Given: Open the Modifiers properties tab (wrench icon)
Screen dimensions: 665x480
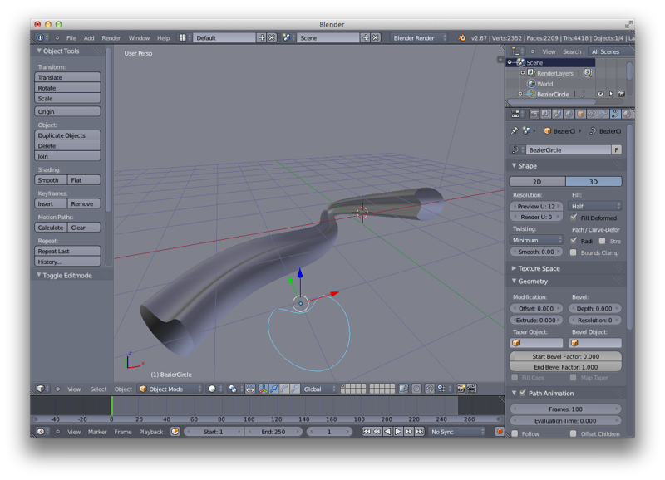Looking at the screenshot, I should click(x=603, y=114).
